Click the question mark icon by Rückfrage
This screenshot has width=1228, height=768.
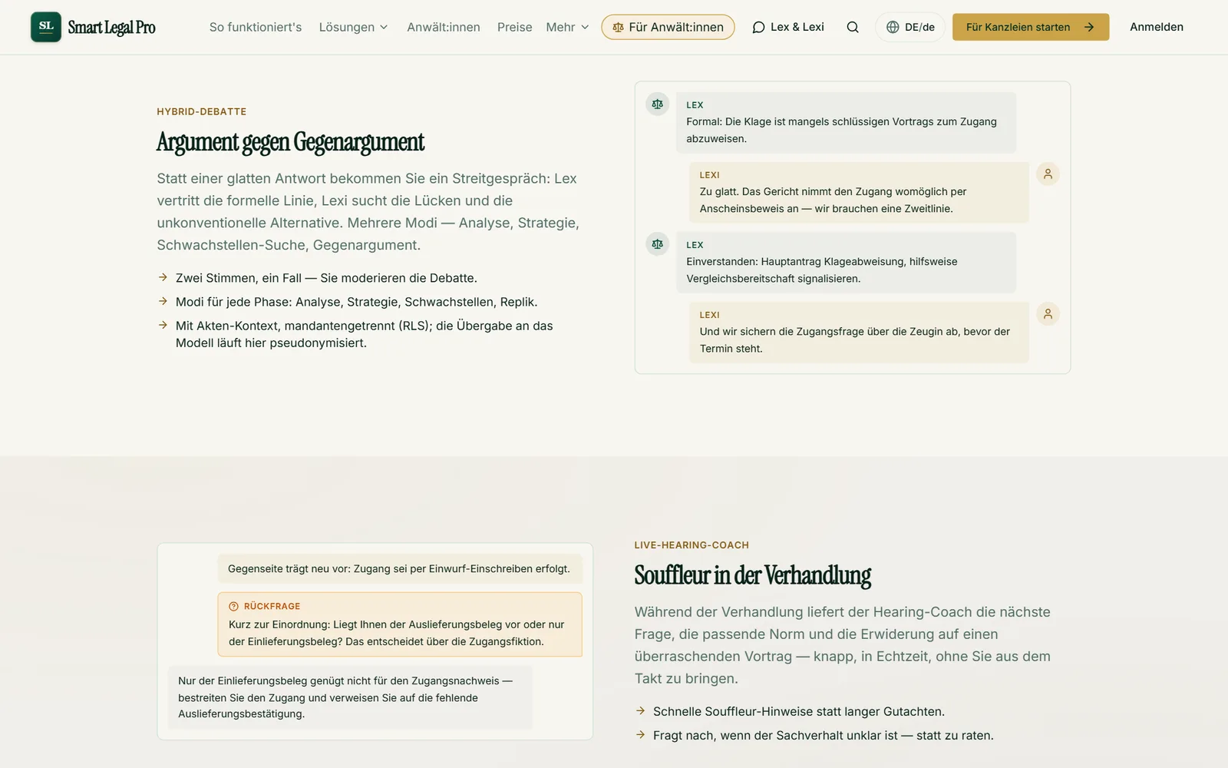click(x=234, y=606)
